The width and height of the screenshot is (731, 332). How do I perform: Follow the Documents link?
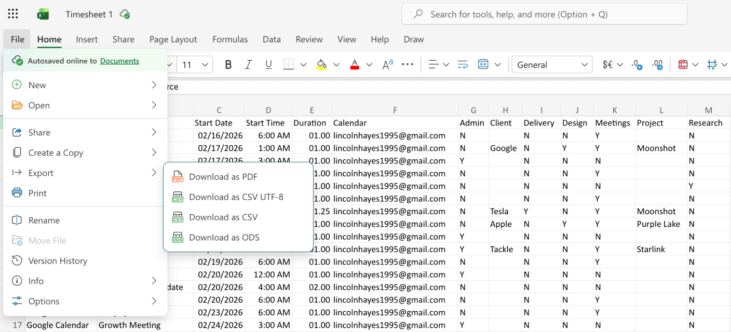click(x=119, y=61)
